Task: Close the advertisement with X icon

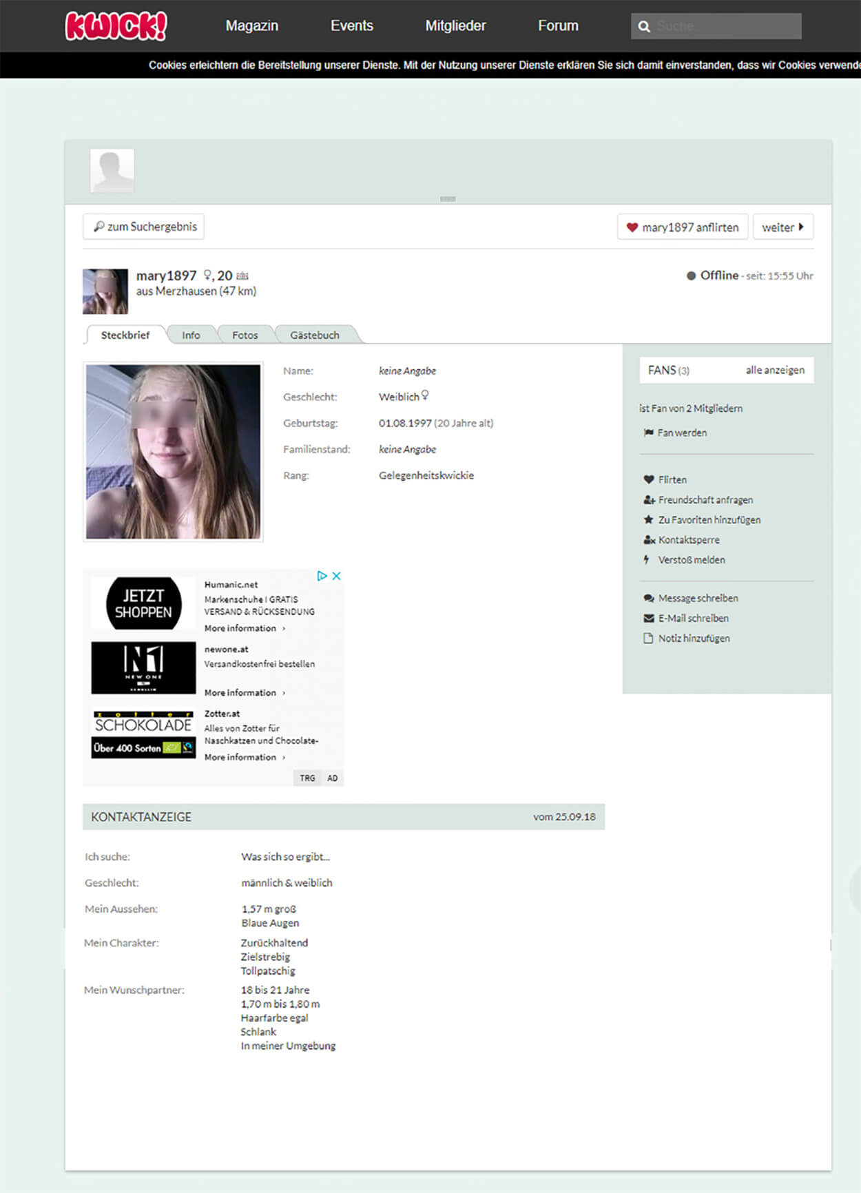Action: coord(337,576)
